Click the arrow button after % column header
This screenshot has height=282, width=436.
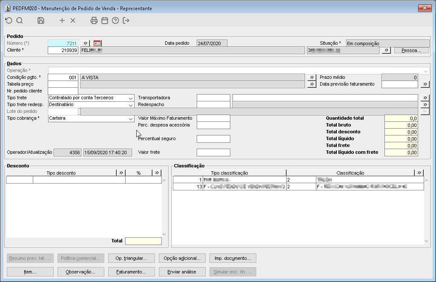click(157, 173)
